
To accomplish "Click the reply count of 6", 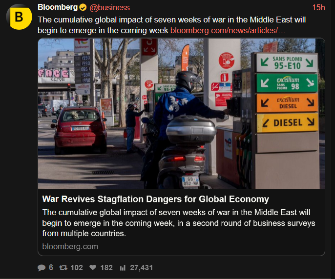I will click(51, 267).
